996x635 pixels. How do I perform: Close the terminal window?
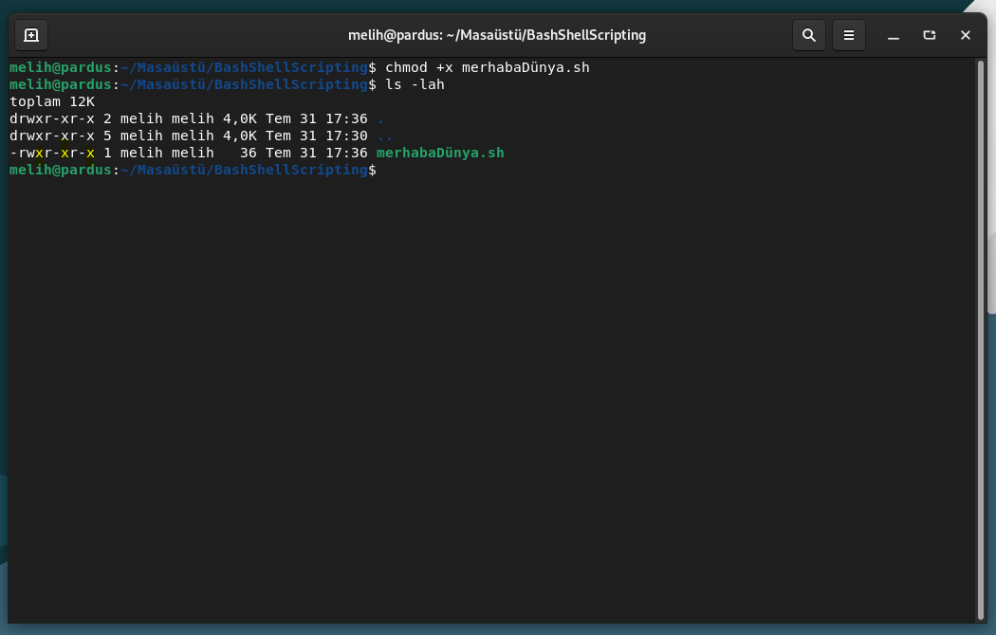[x=966, y=35]
